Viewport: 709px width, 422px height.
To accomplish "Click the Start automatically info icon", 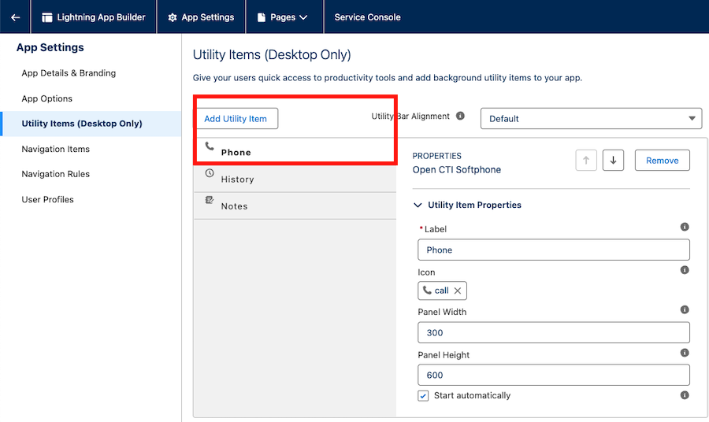I will click(685, 395).
